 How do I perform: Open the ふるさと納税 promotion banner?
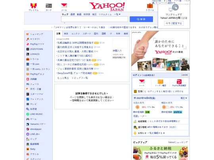click(x=160, y=153)
